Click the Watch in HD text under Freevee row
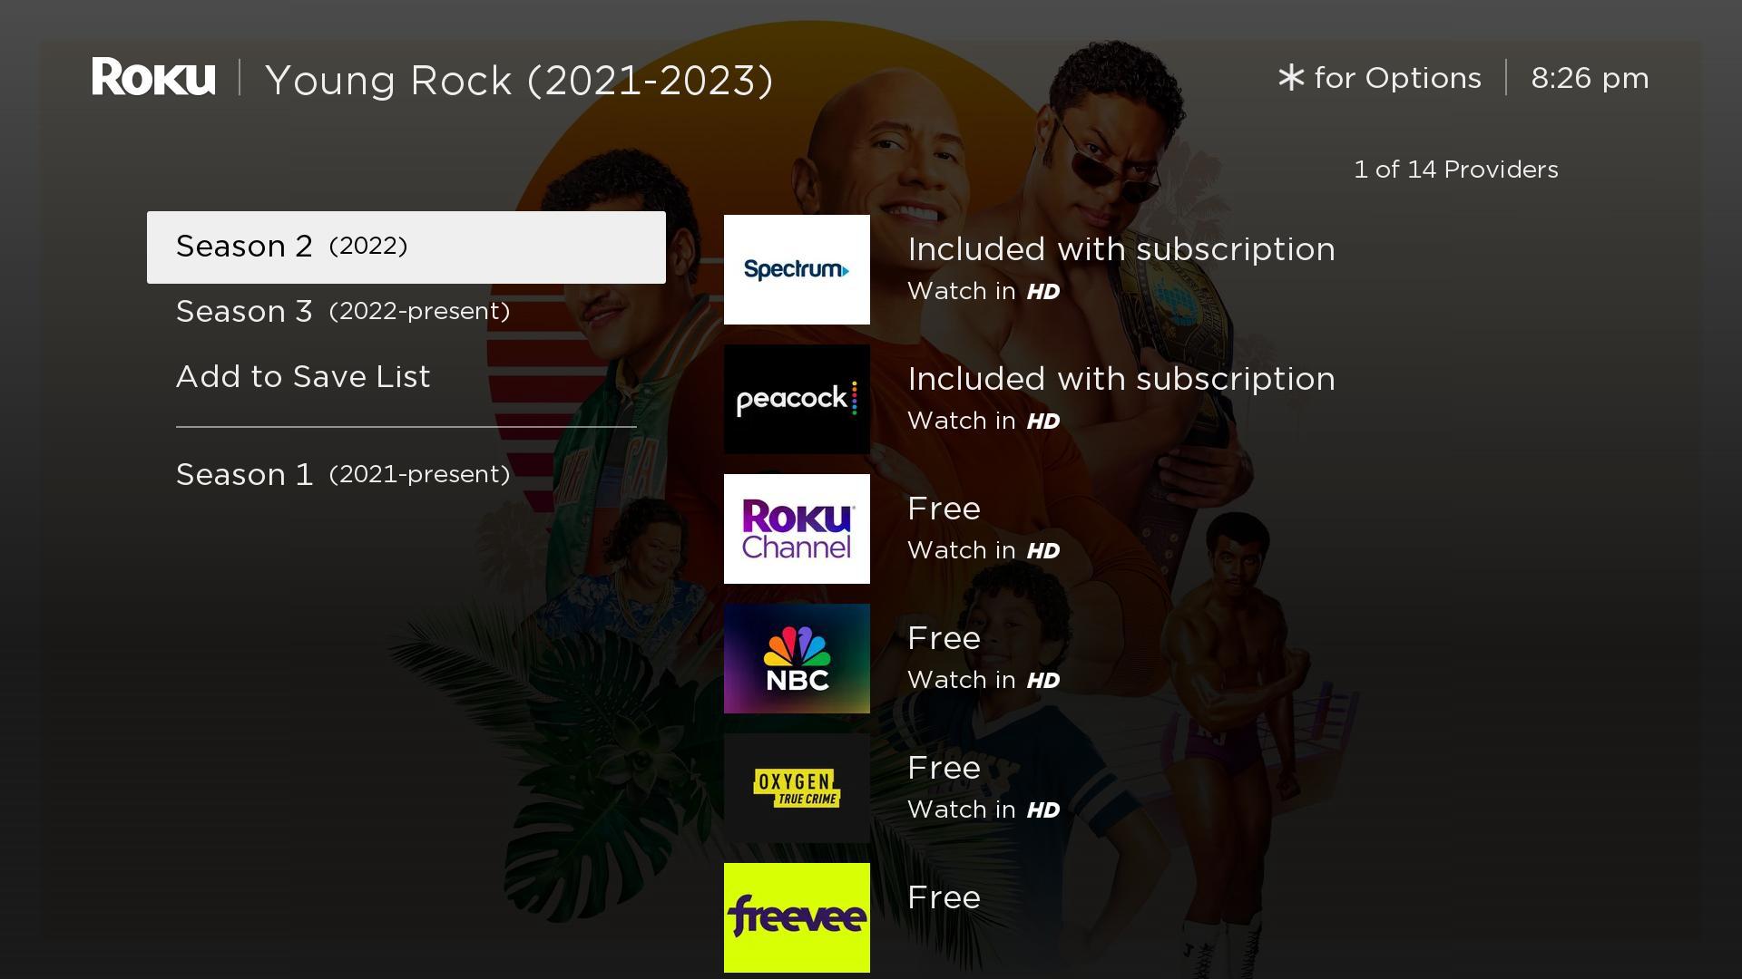The width and height of the screenshot is (1742, 979). tap(983, 938)
